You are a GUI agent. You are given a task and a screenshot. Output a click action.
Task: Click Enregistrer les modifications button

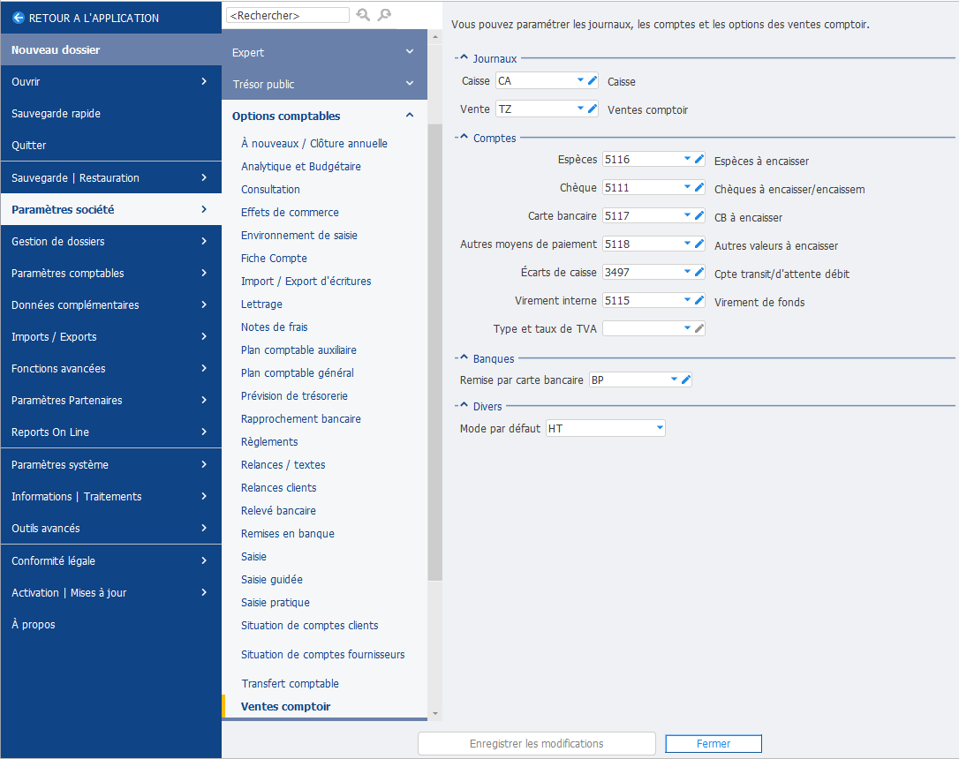536,744
